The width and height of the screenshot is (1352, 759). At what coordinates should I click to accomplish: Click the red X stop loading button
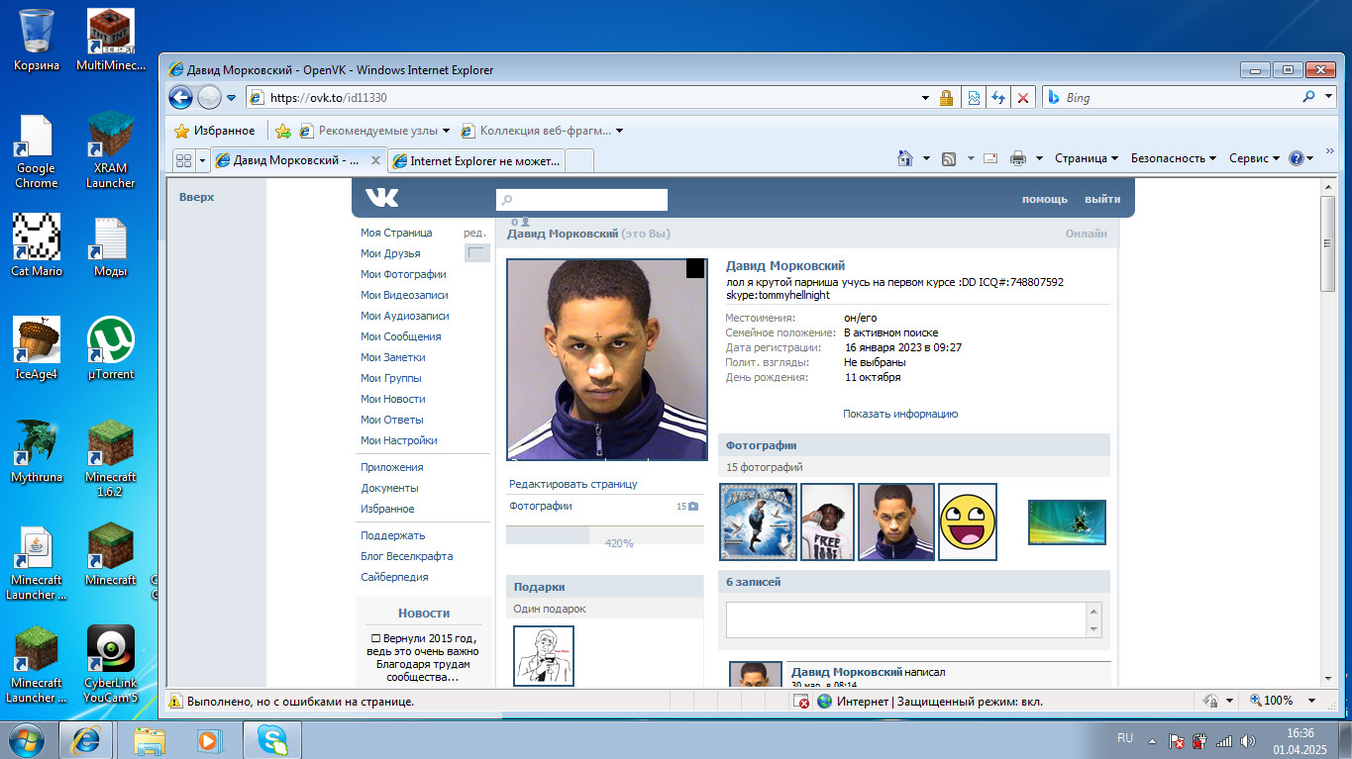pos(1023,98)
